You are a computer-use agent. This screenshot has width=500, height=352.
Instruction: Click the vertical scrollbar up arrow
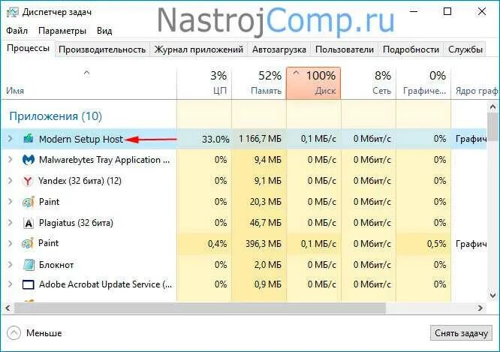coord(493,107)
